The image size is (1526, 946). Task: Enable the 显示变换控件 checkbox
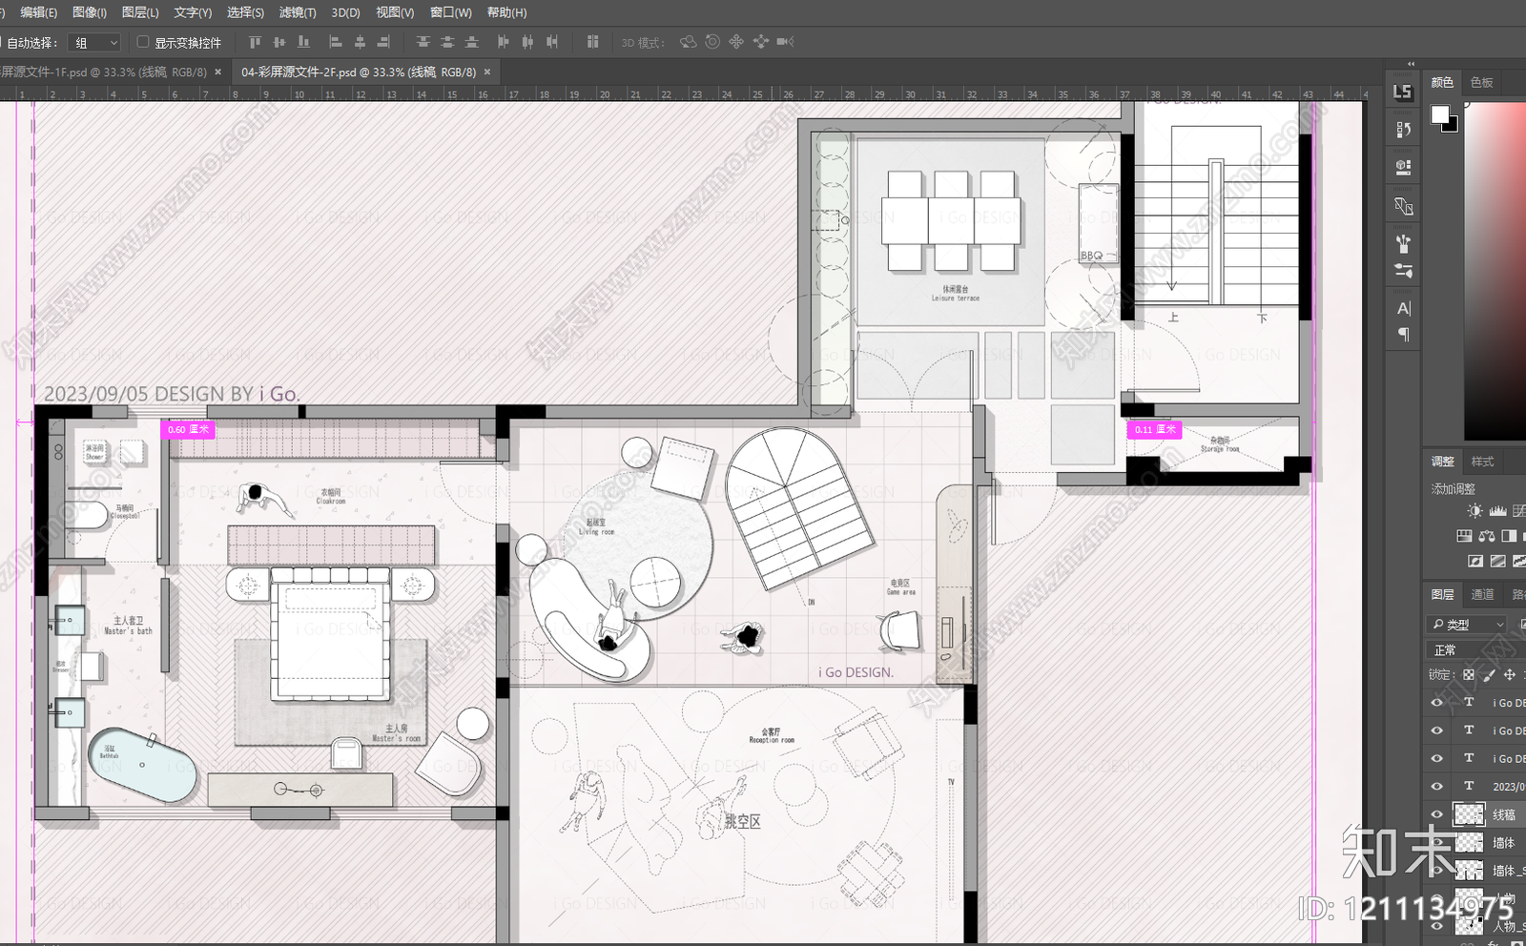(143, 42)
